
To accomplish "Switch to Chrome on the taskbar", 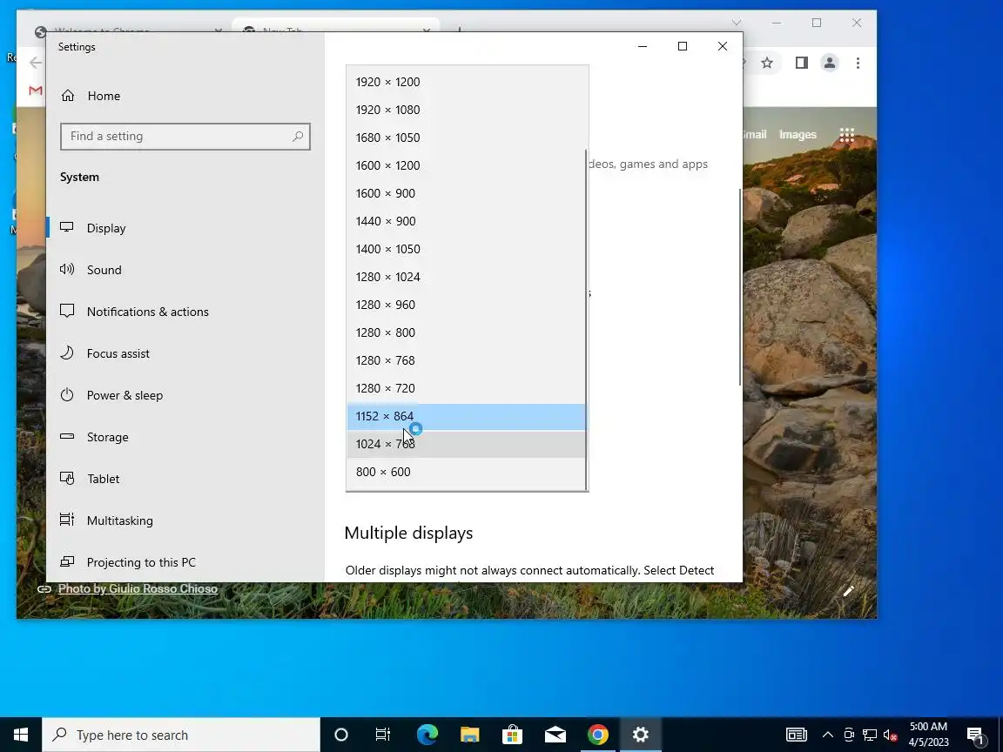I will (x=598, y=735).
